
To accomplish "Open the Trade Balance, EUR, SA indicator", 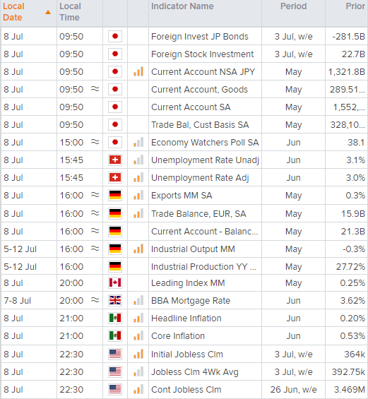I will click(x=198, y=214).
